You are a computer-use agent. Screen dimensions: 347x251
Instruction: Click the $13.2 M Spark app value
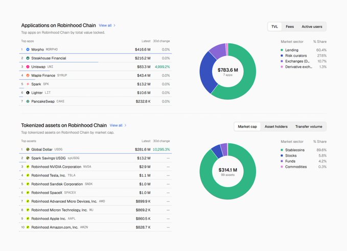(144, 84)
